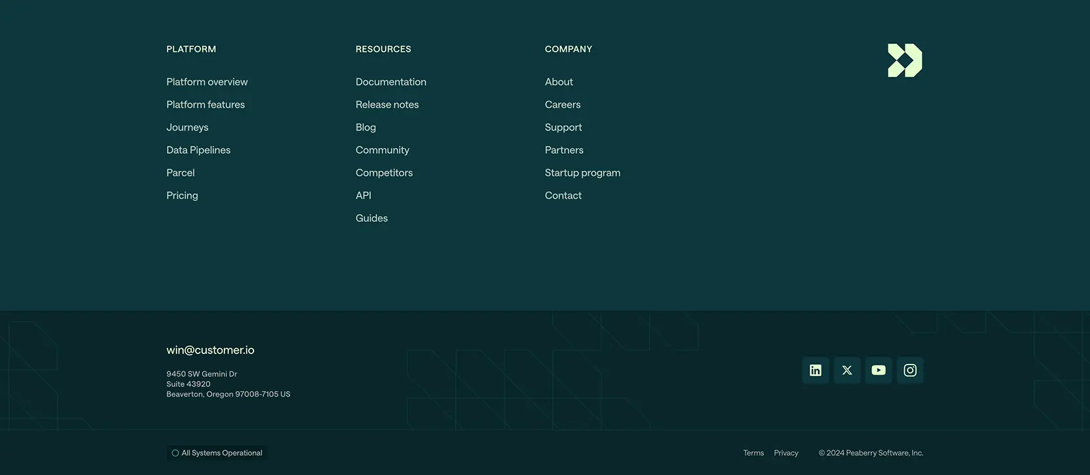Click the PLATFORM column heading

(x=191, y=49)
